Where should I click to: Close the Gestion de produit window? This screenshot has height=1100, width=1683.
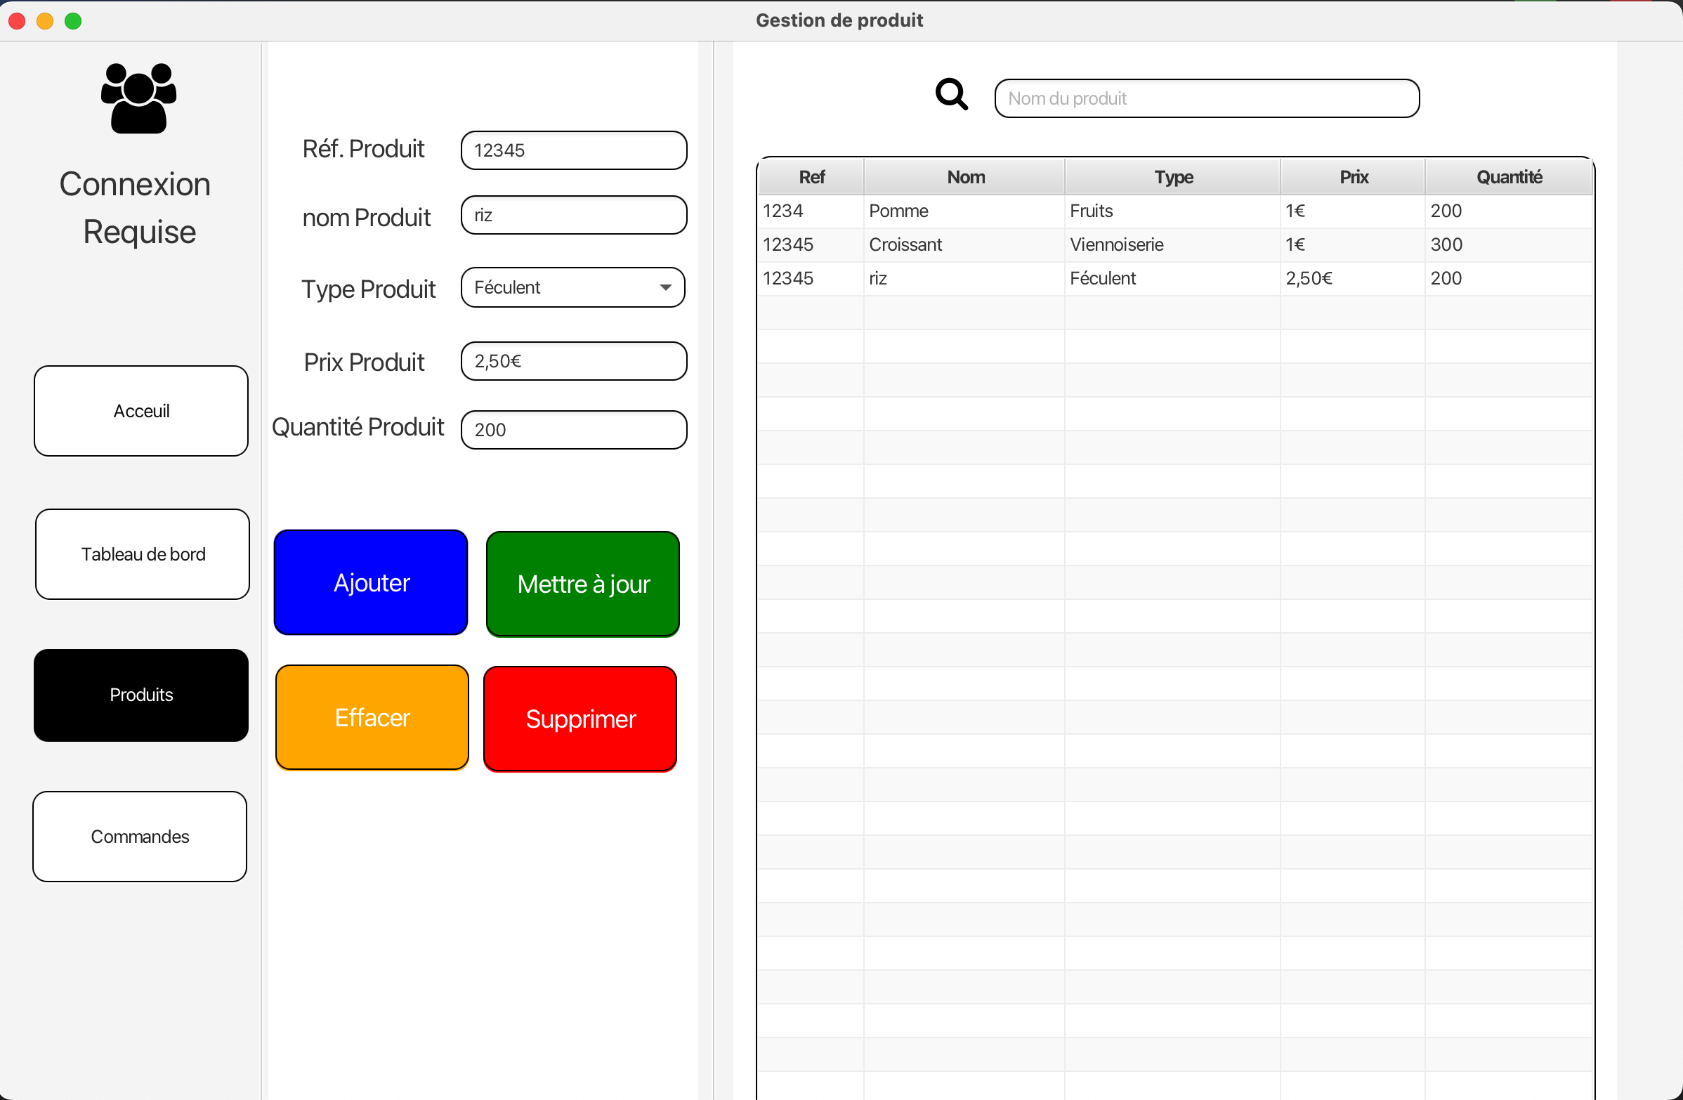(x=17, y=21)
